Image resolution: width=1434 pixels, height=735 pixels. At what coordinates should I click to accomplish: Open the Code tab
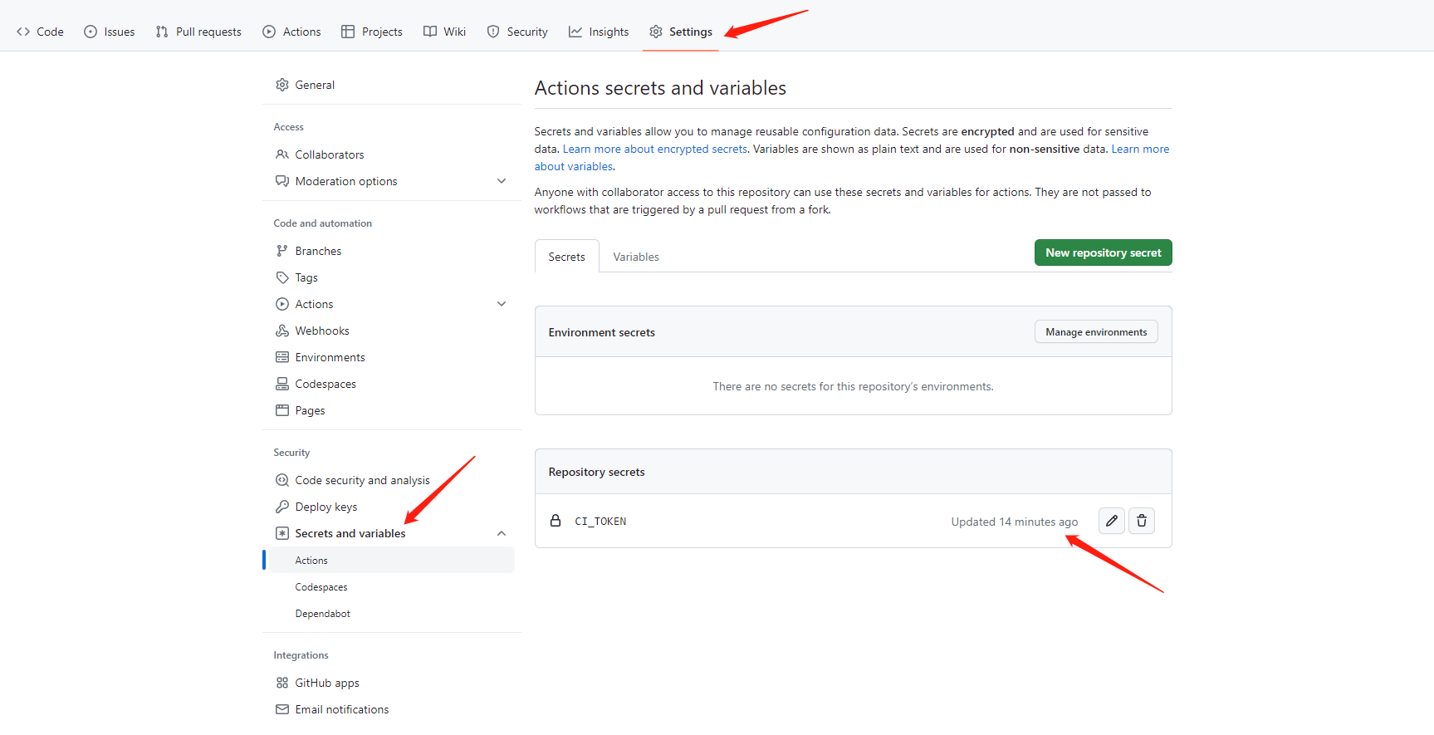point(40,32)
